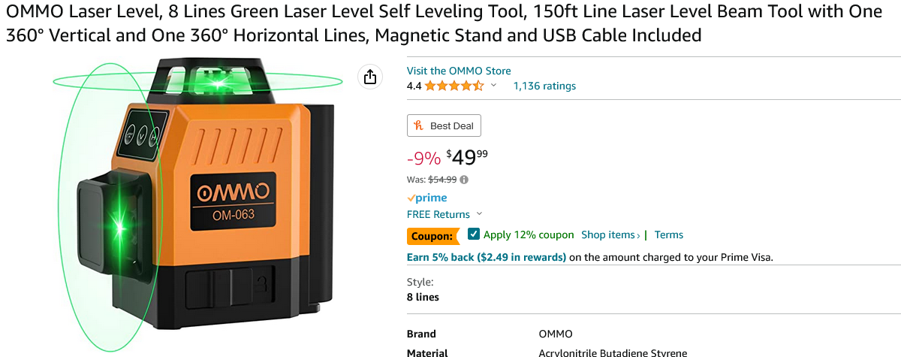Click the Honey Best Deal logo icon
Image resolution: width=901 pixels, height=357 pixels.
point(420,126)
